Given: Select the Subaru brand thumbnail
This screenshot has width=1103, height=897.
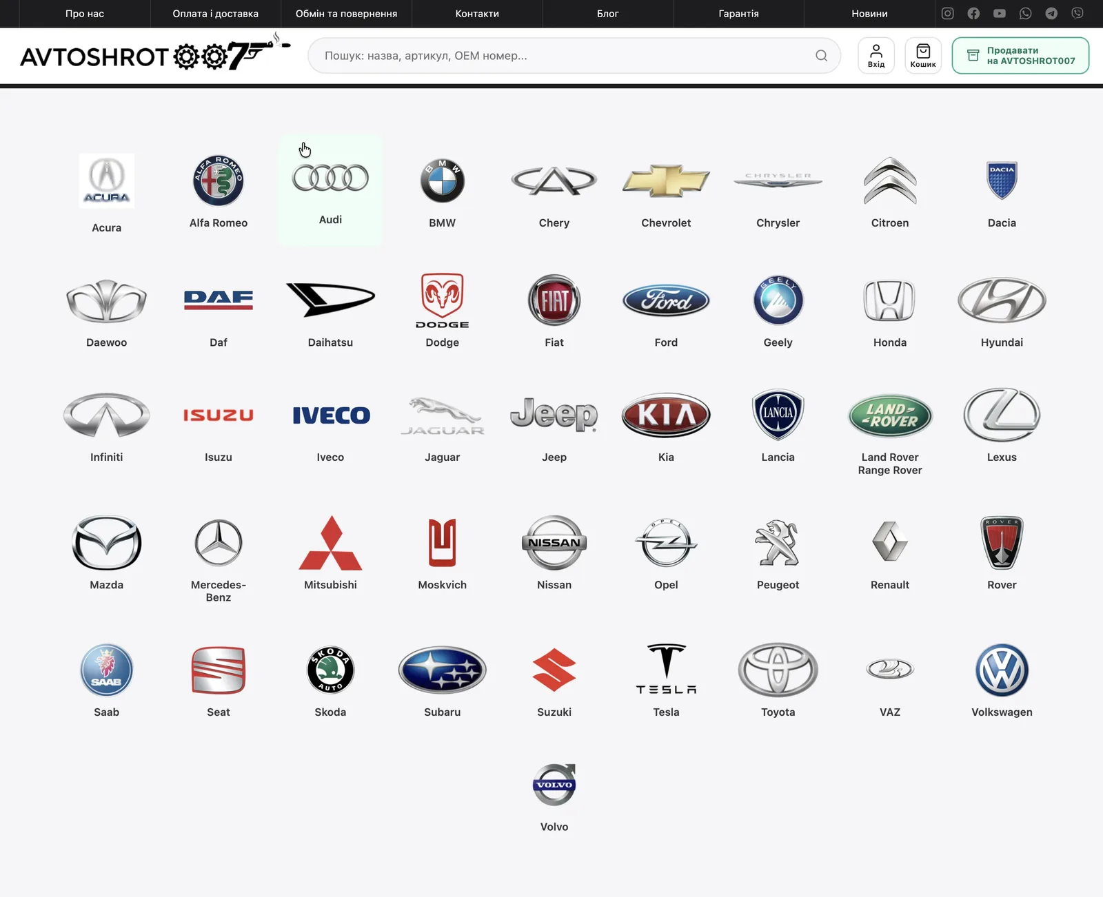Looking at the screenshot, I should pos(443,670).
